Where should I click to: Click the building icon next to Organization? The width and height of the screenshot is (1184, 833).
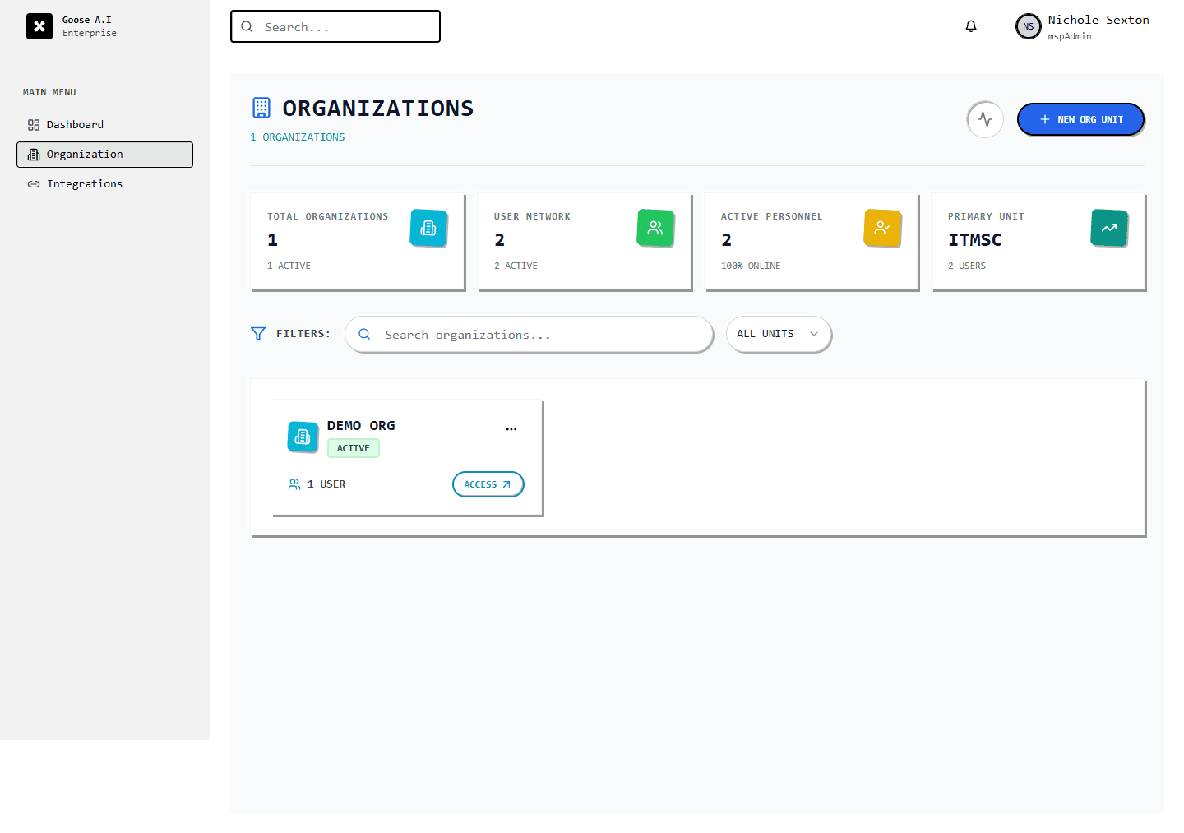34,154
